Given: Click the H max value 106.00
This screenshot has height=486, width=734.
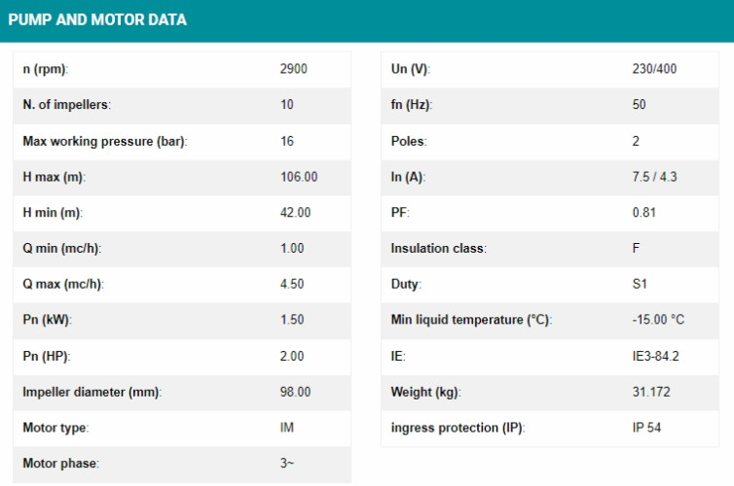Looking at the screenshot, I should point(299,177).
